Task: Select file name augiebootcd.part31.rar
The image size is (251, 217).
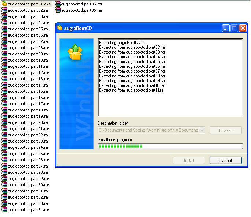Action: 29,191
